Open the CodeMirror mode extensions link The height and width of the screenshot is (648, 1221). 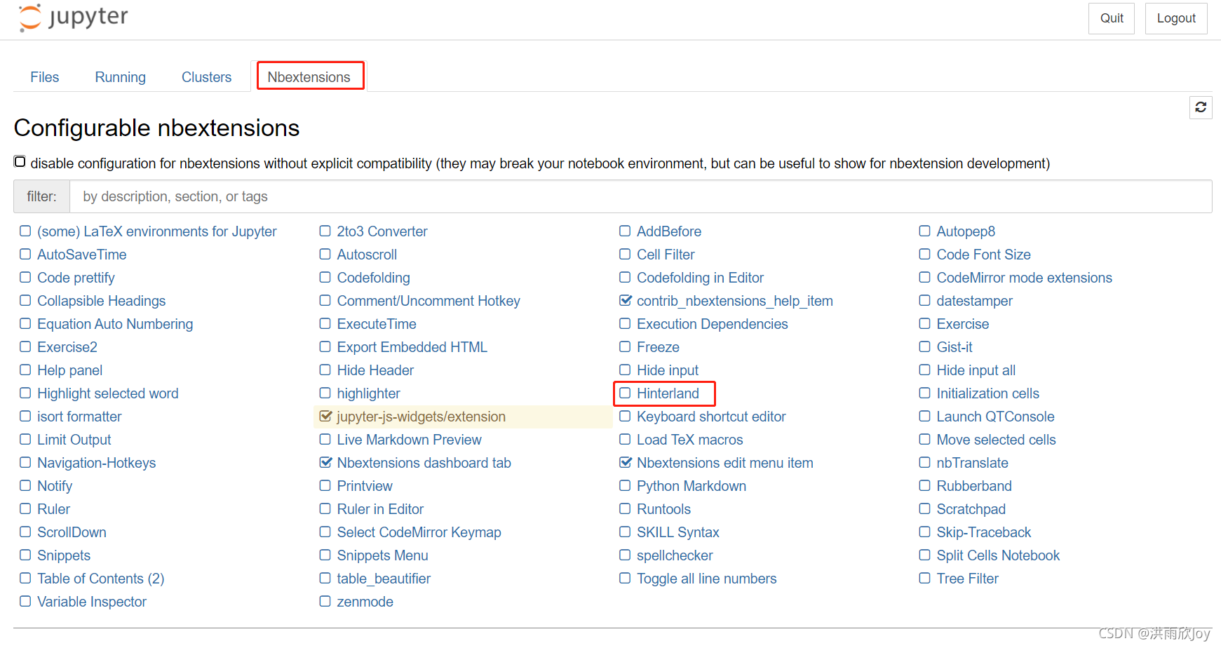(x=1025, y=278)
